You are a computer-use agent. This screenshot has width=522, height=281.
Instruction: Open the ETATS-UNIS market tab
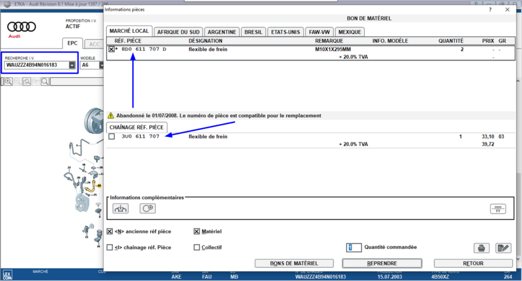point(285,32)
